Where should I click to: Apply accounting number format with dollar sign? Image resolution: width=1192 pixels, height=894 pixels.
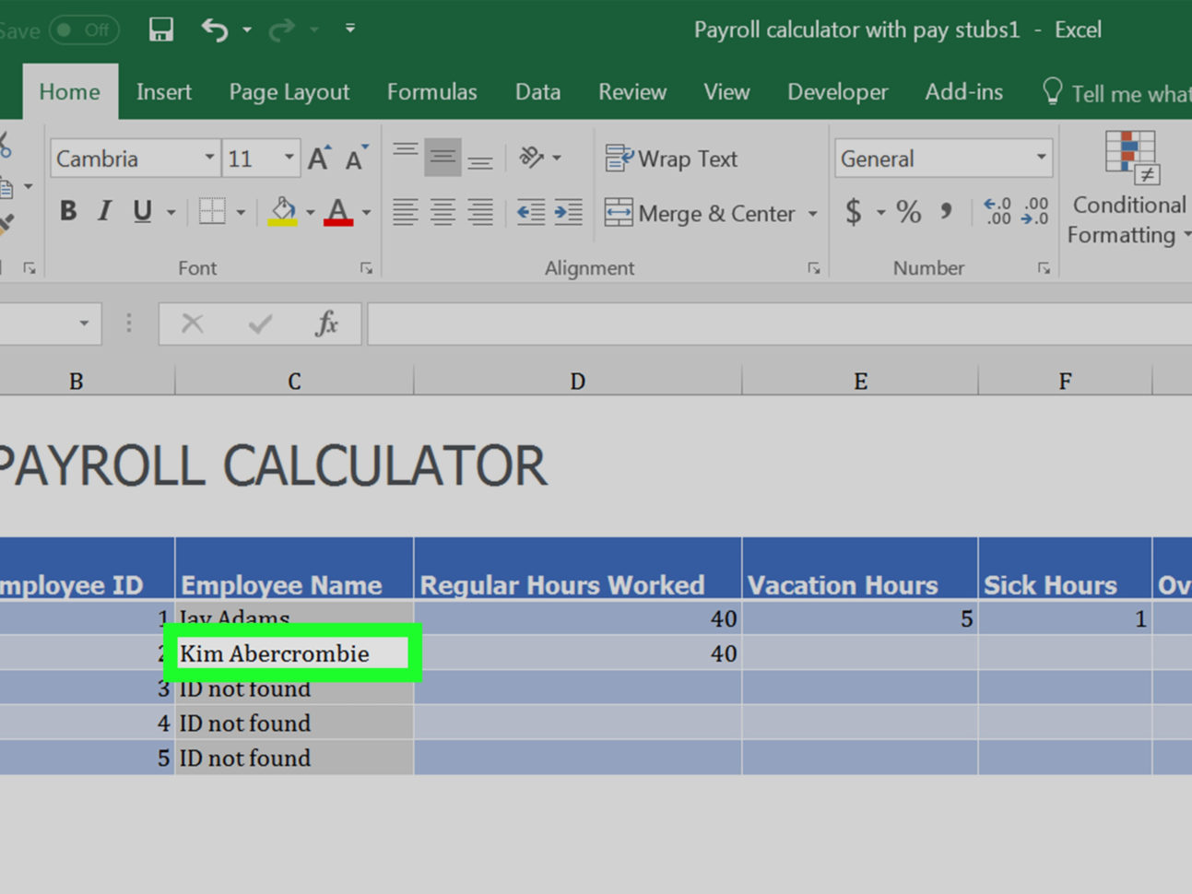point(852,211)
